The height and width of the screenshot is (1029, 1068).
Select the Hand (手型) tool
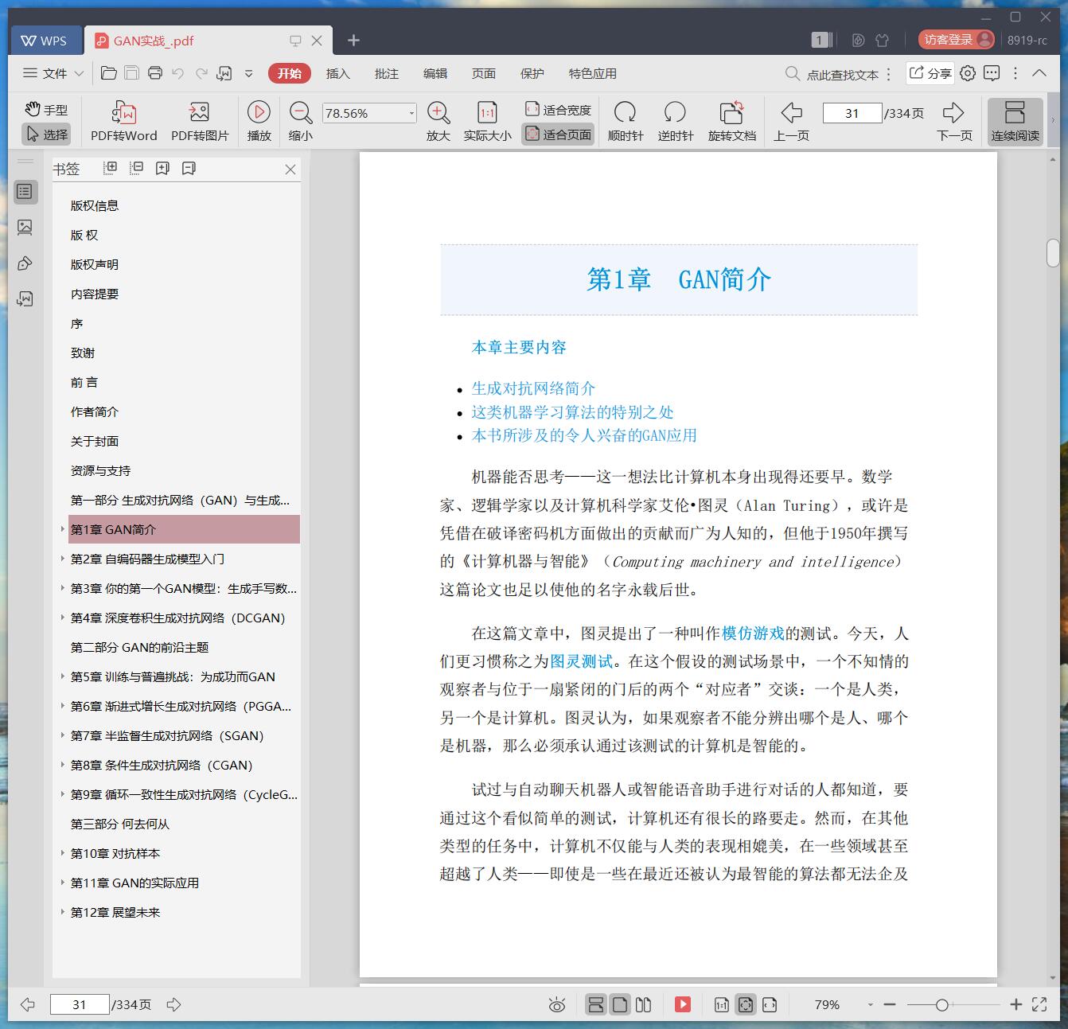[x=46, y=110]
